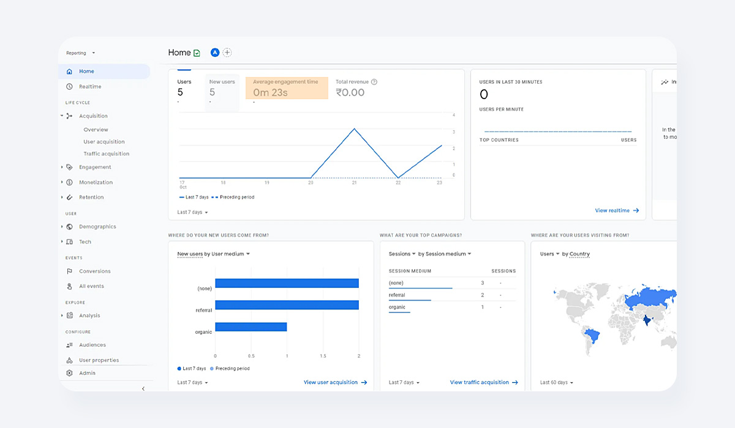Click the All events icon
The image size is (735, 428).
pyautogui.click(x=69, y=286)
